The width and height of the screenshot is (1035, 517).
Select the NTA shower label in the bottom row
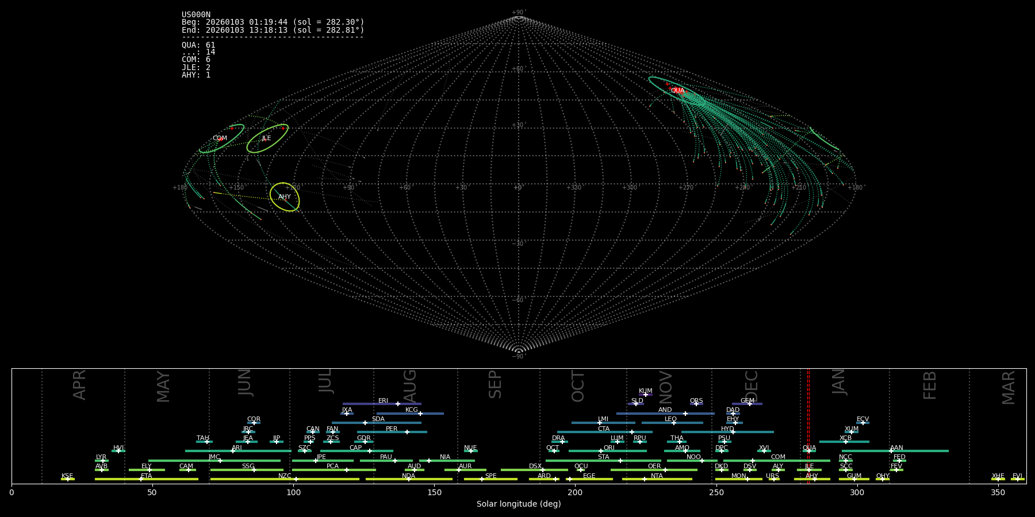(657, 476)
